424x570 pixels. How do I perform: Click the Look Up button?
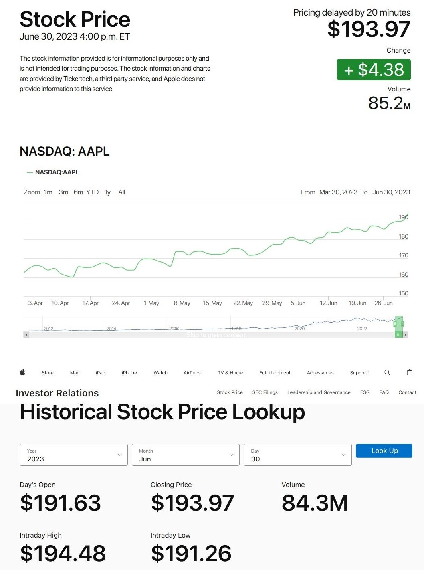[384, 451]
